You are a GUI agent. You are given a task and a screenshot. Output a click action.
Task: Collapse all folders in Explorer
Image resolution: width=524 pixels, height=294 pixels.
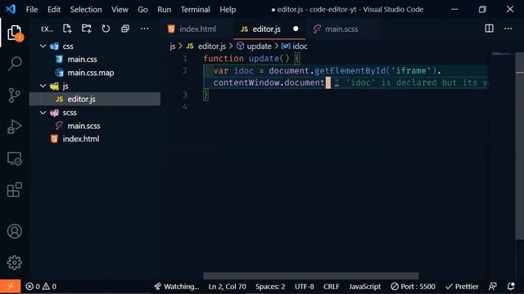coord(125,29)
